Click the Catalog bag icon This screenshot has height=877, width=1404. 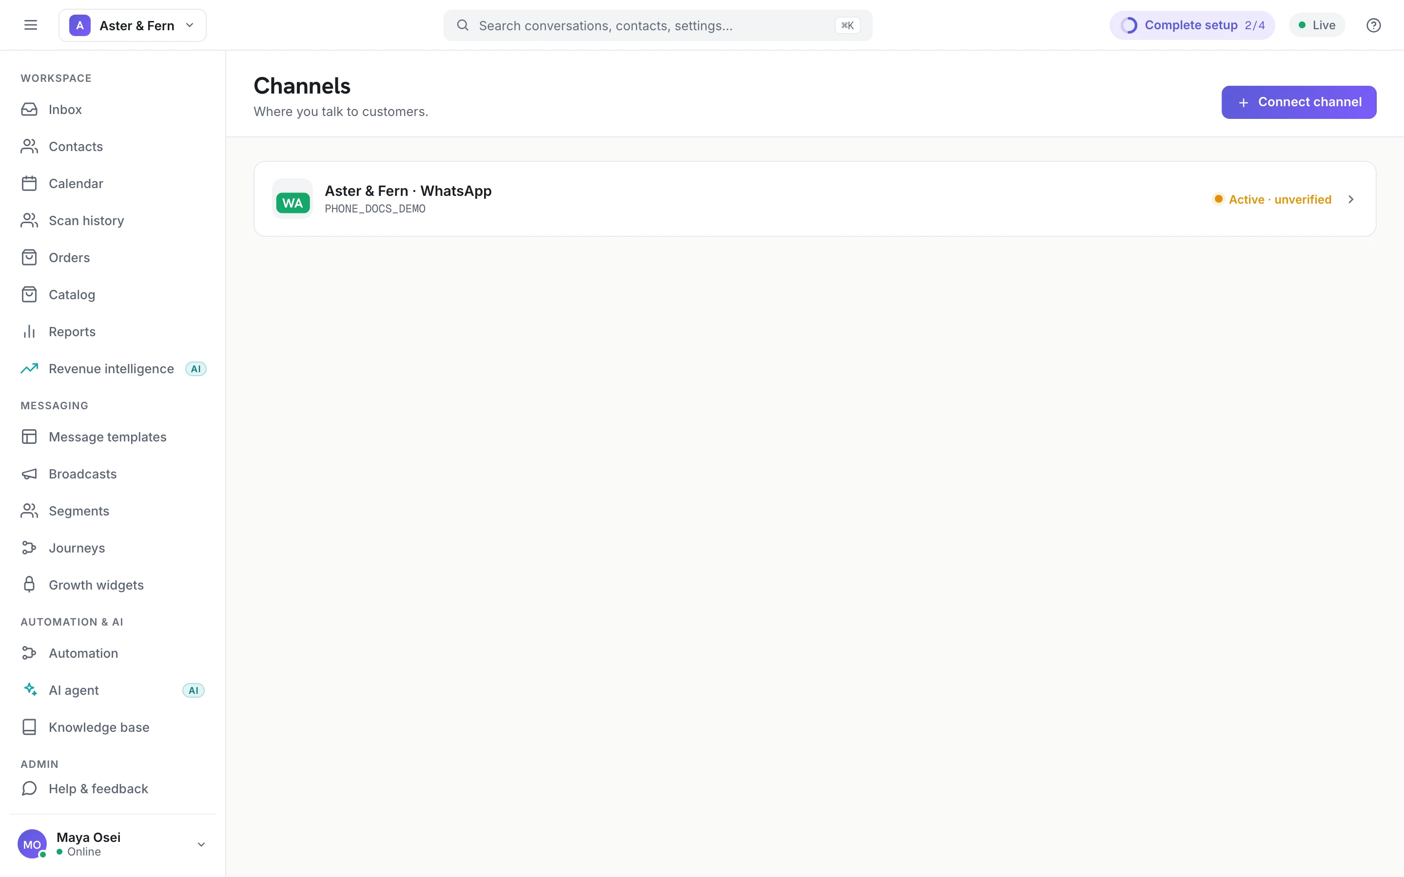tap(29, 295)
